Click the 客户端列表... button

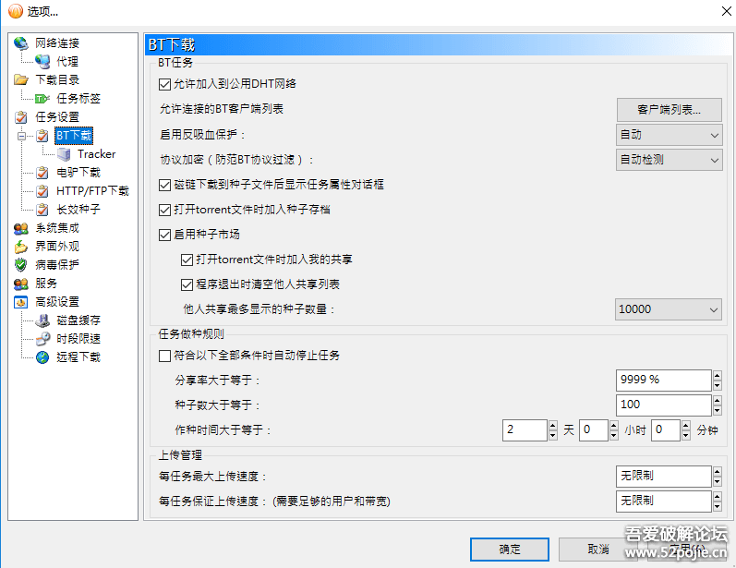point(669,110)
